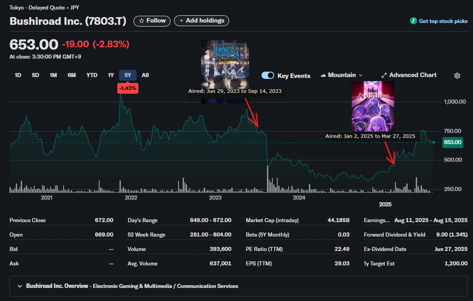Follow Bushiroad Inc. stock
The image size is (473, 301).
152,21
